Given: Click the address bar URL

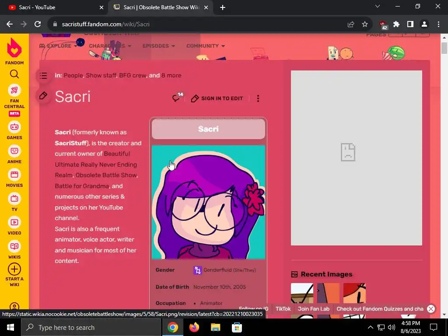Looking at the screenshot, I should pyautogui.click(x=106, y=24).
